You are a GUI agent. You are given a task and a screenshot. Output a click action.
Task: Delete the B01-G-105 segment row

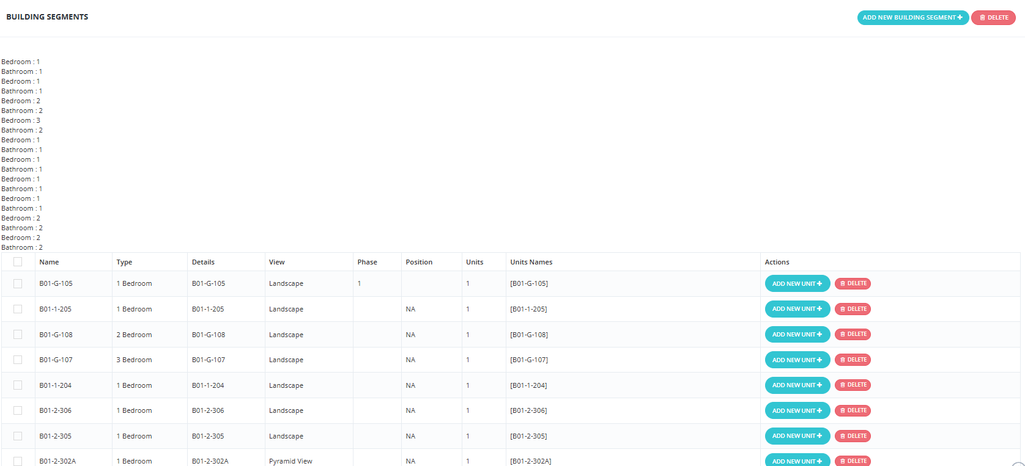(x=853, y=283)
